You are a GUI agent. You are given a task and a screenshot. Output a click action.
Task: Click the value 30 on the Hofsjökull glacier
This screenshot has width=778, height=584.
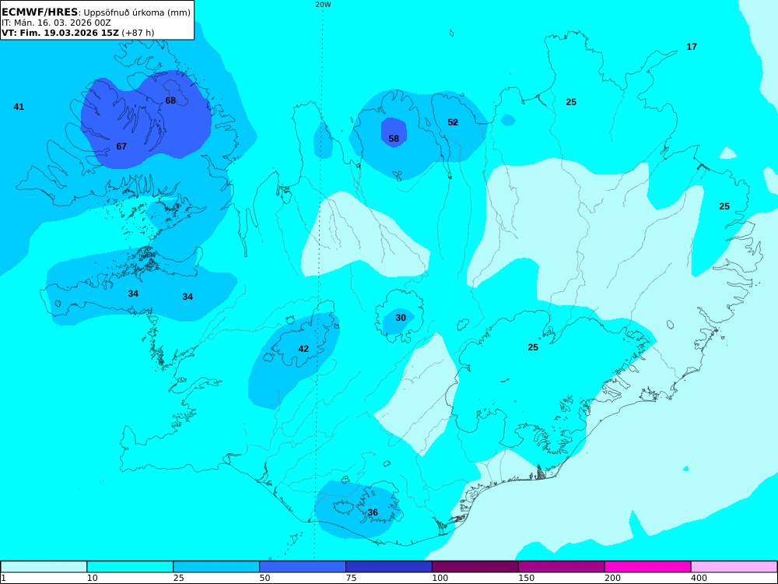pyautogui.click(x=401, y=318)
